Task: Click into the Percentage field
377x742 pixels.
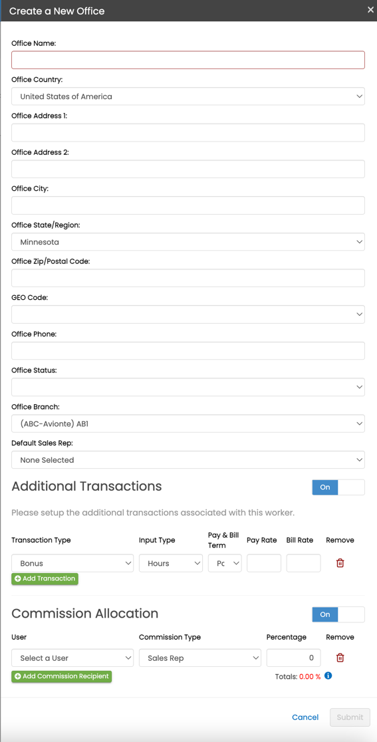Action: coord(293,658)
